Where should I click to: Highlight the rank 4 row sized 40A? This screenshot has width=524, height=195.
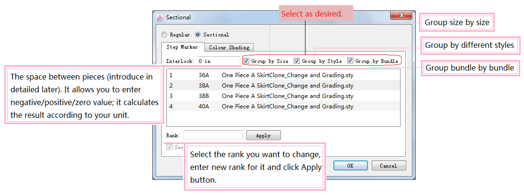284,106
